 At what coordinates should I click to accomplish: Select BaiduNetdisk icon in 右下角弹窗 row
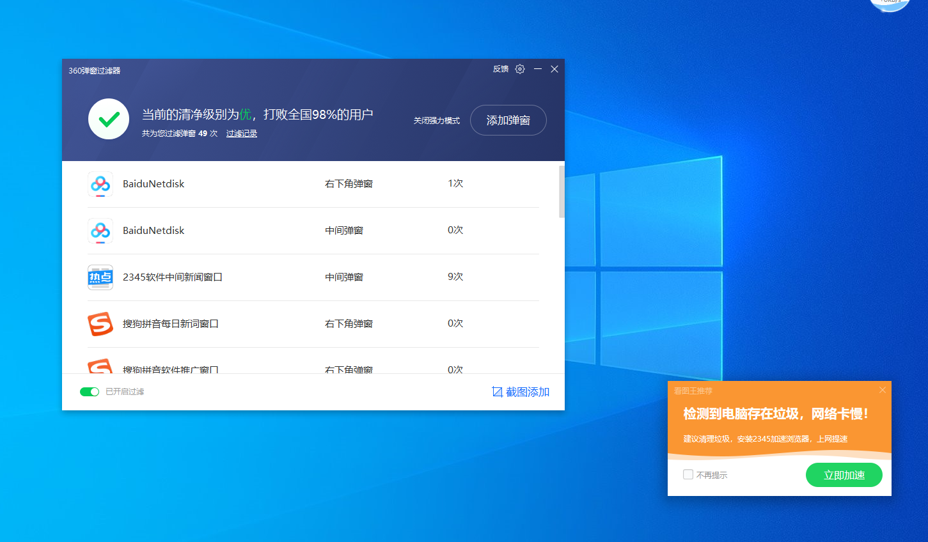[100, 184]
